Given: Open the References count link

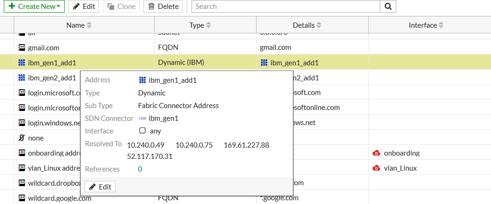Looking at the screenshot, I should [140, 169].
